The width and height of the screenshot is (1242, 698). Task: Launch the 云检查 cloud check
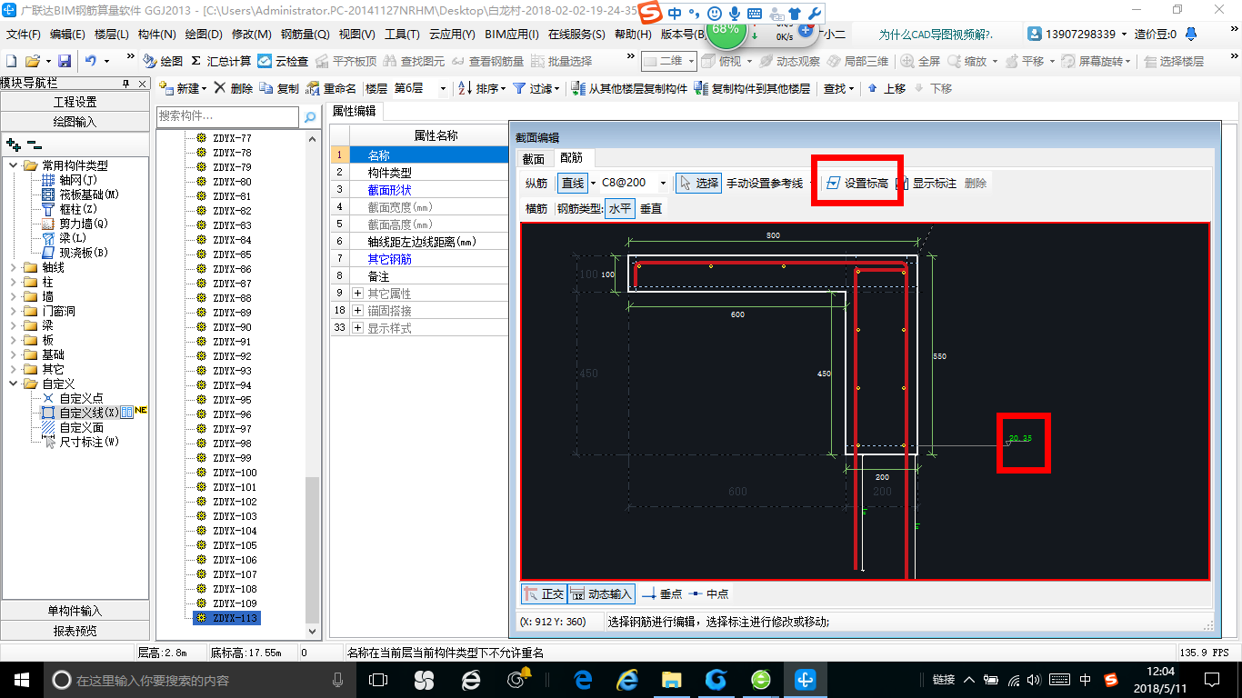283,61
